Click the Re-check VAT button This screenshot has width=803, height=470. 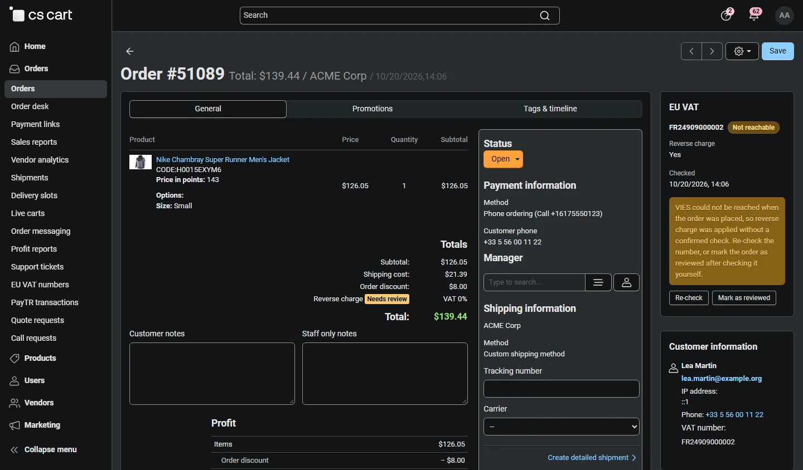coord(689,298)
